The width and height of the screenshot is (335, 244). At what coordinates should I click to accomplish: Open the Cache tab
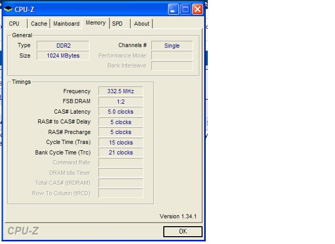(x=39, y=24)
